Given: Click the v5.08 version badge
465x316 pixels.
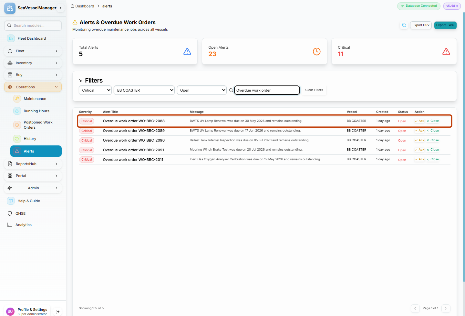Looking at the screenshot, I should tap(452, 6).
